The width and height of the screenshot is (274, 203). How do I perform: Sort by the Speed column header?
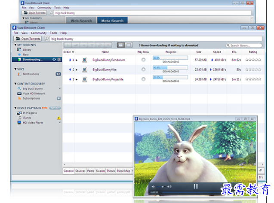point(217,52)
